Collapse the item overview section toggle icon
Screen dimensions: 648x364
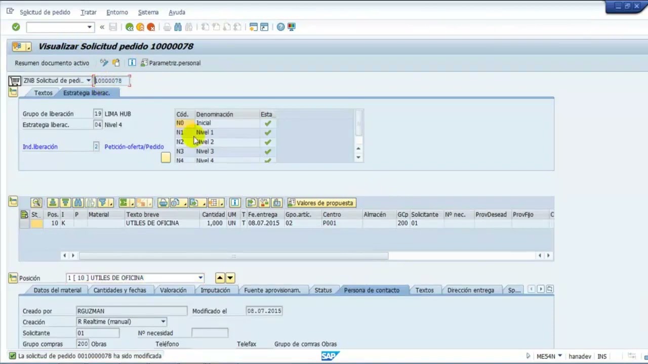[13, 202]
